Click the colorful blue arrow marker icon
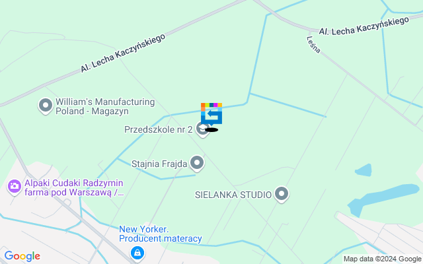Viewport: 423px width, 264px height. [211, 114]
